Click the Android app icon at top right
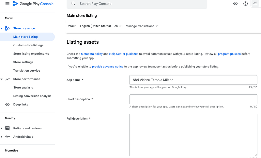The image size is (261, 158). click(255, 3)
